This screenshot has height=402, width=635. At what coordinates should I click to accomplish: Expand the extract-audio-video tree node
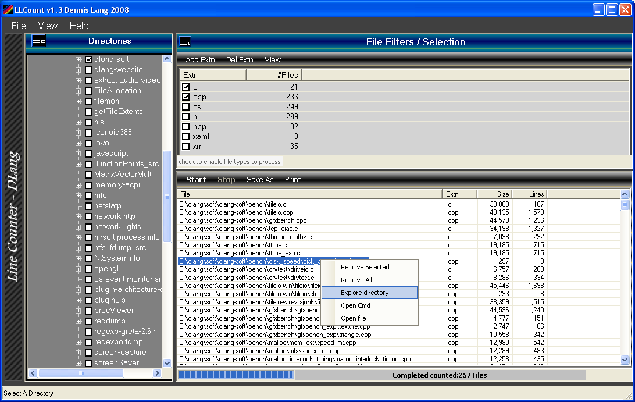point(78,80)
